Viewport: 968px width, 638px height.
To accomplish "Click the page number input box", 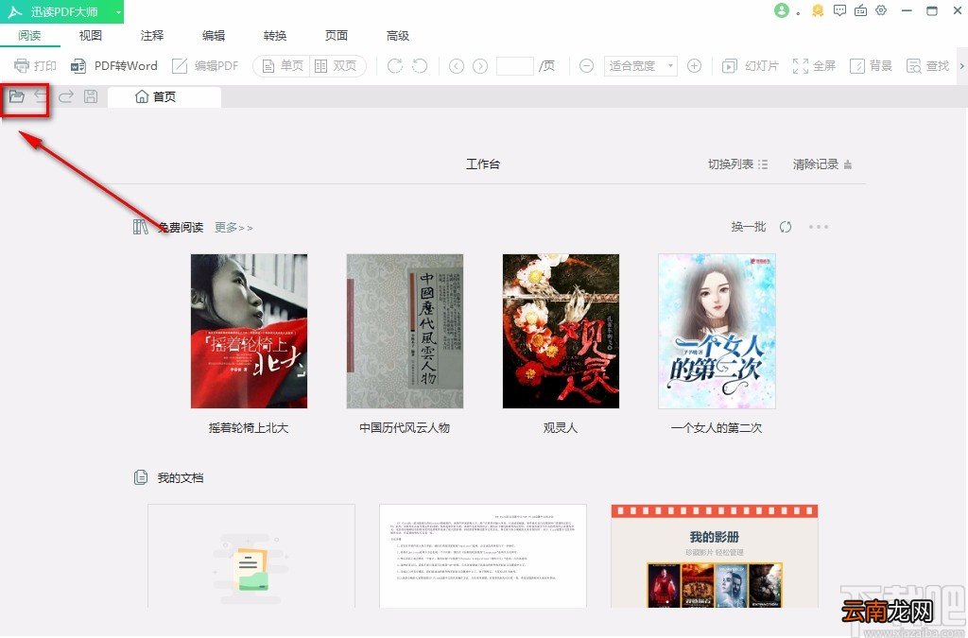I will click(515, 65).
